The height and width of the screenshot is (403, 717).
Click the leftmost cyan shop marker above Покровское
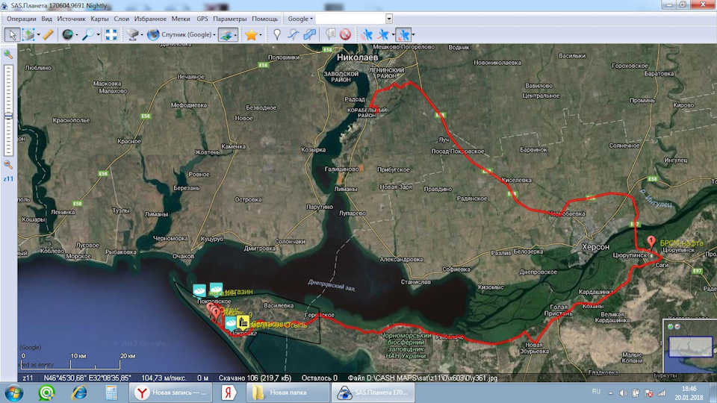199,290
